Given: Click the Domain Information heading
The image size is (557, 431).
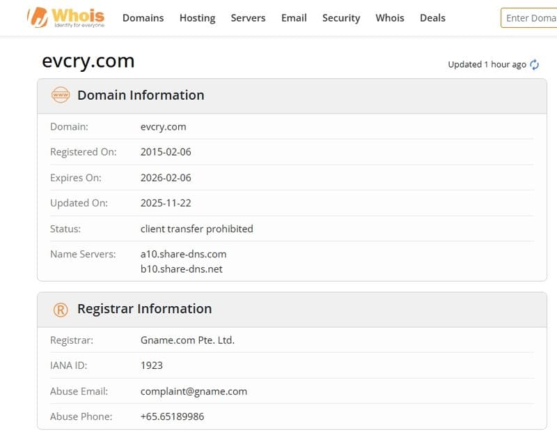Looking at the screenshot, I should pyautogui.click(x=141, y=95).
